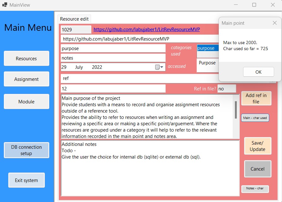Viewport: 282px width, 202px height.
Task: Select the "Purpose" entry below the highlighted category
Action: pyautogui.click(x=207, y=62)
